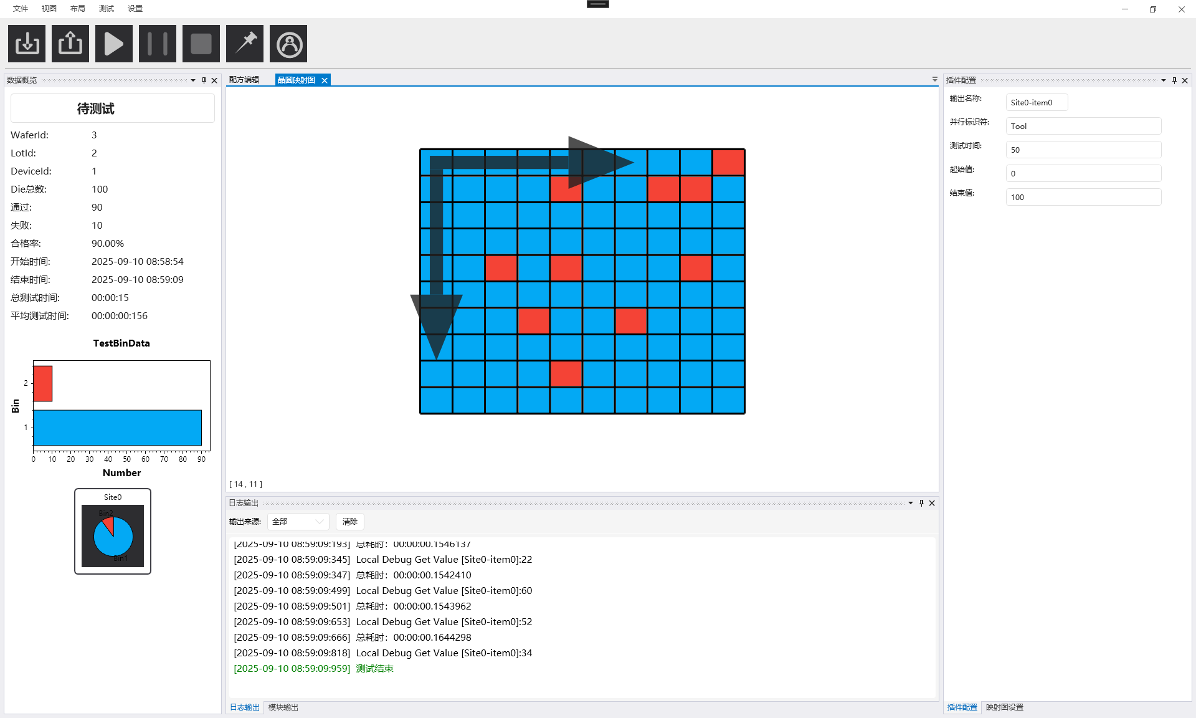Toggle pin on 插件配置 panel

1174,80
